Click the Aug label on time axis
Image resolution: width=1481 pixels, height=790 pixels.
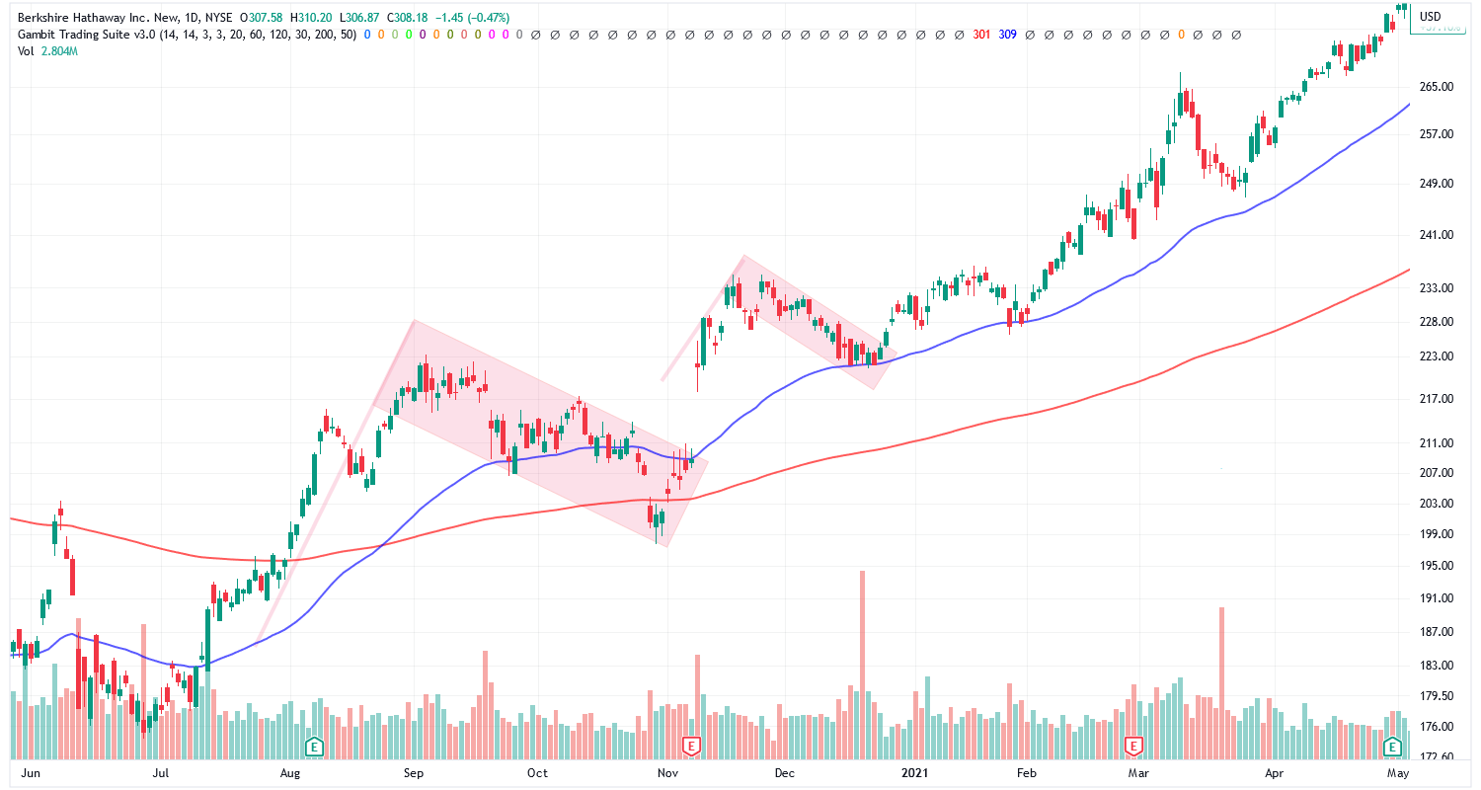[291, 775]
